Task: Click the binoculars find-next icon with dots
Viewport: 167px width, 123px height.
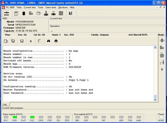Action: point(56,41)
